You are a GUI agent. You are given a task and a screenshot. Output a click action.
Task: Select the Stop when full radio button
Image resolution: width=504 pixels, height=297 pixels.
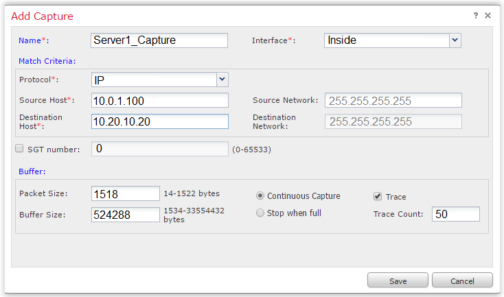(x=260, y=213)
